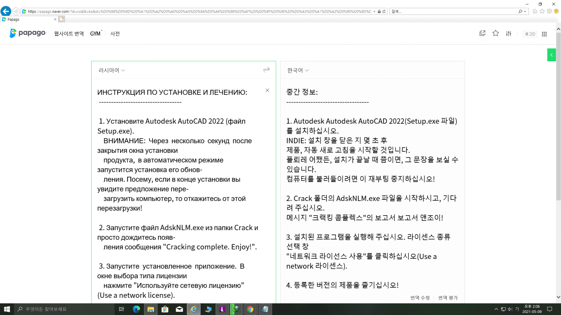This screenshot has height=315, width=561.
Task: Open the taskbar clock and date
Action: click(x=532, y=309)
